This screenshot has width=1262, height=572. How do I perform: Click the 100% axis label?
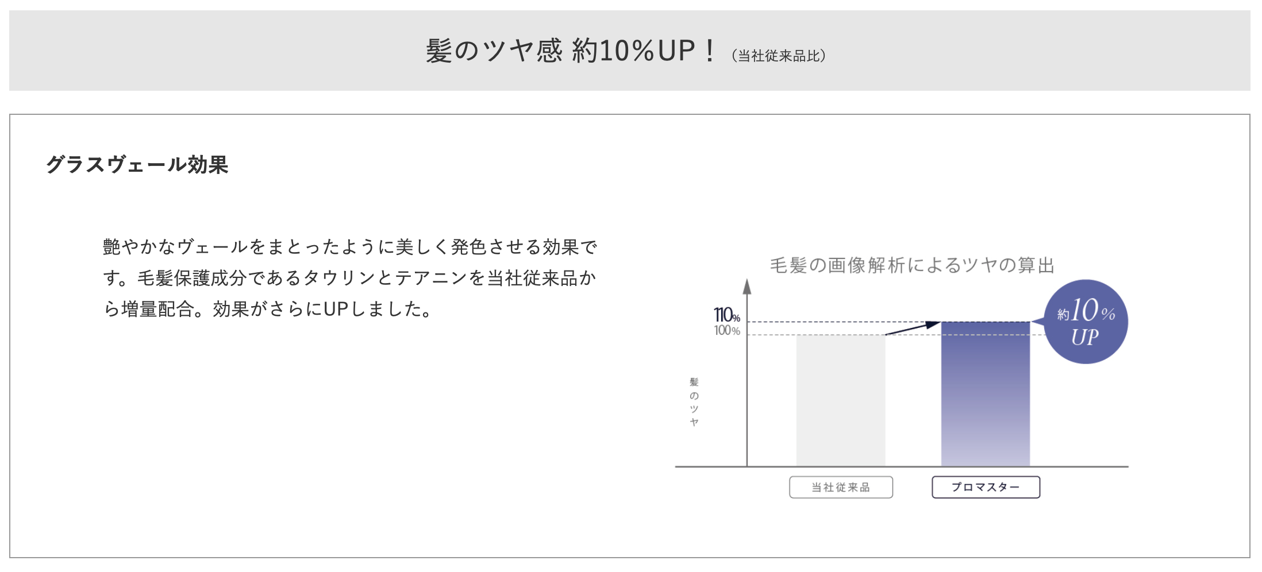[x=726, y=331]
